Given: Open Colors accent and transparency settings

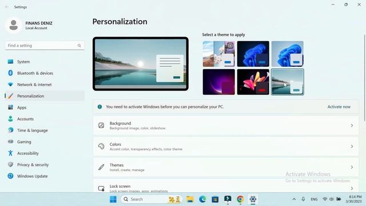Looking at the screenshot, I should (226, 146).
